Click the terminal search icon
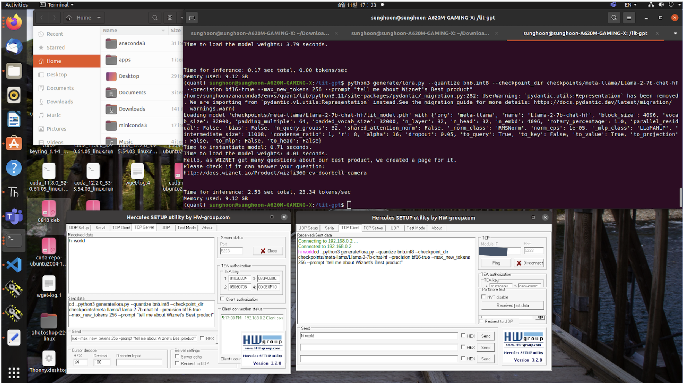Screen dimensions: 683x383 (614, 18)
